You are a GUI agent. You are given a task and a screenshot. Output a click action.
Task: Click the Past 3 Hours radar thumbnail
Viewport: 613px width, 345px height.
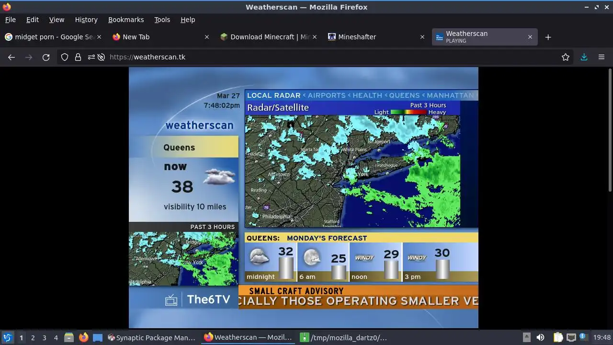click(x=183, y=259)
